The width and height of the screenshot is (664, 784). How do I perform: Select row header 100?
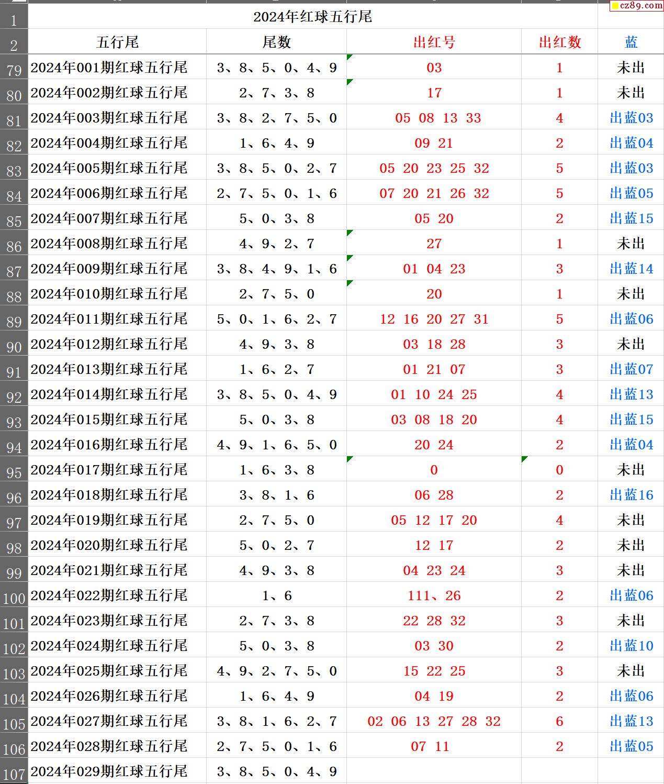(x=14, y=595)
